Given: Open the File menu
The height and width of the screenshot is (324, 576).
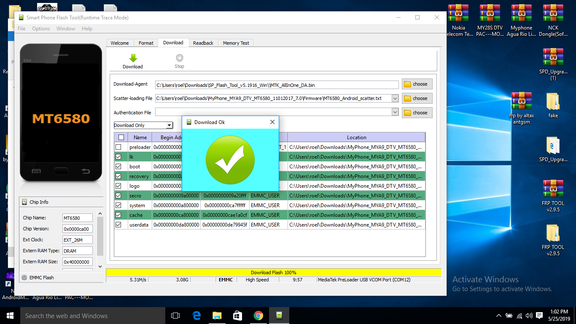Looking at the screenshot, I should tap(22, 29).
